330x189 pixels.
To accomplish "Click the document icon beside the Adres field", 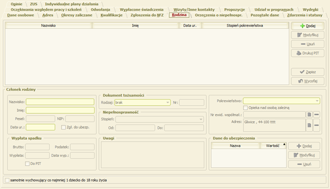I will point(309,125).
